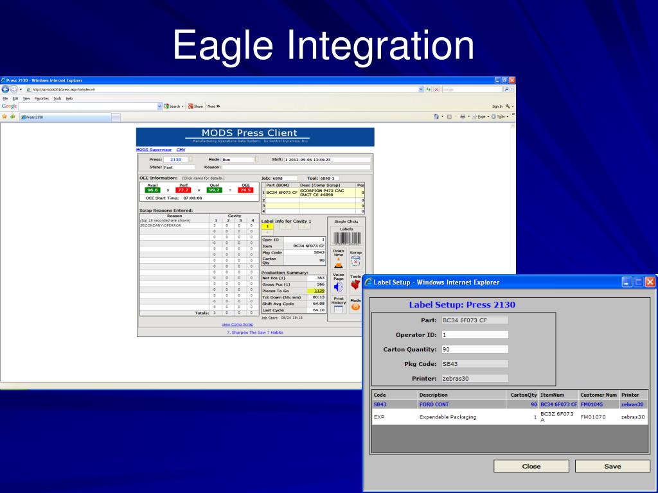This screenshot has width=658, height=493.
Task: Refresh the Press 2130 page
Action: tap(429, 89)
